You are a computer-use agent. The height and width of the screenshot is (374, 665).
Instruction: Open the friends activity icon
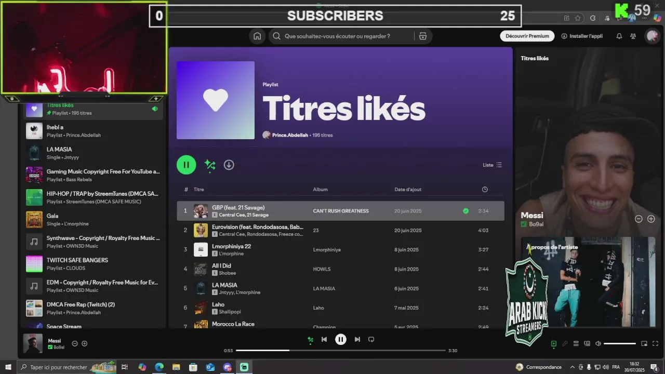tap(633, 36)
